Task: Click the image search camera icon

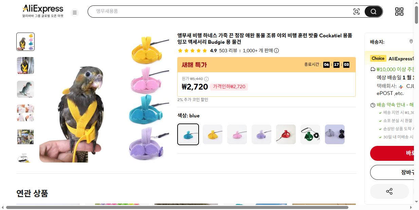Action: [356, 12]
